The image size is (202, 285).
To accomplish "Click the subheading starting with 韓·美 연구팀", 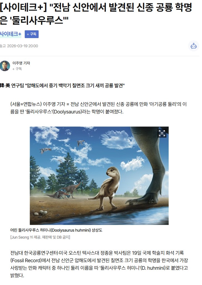I will (62, 85).
